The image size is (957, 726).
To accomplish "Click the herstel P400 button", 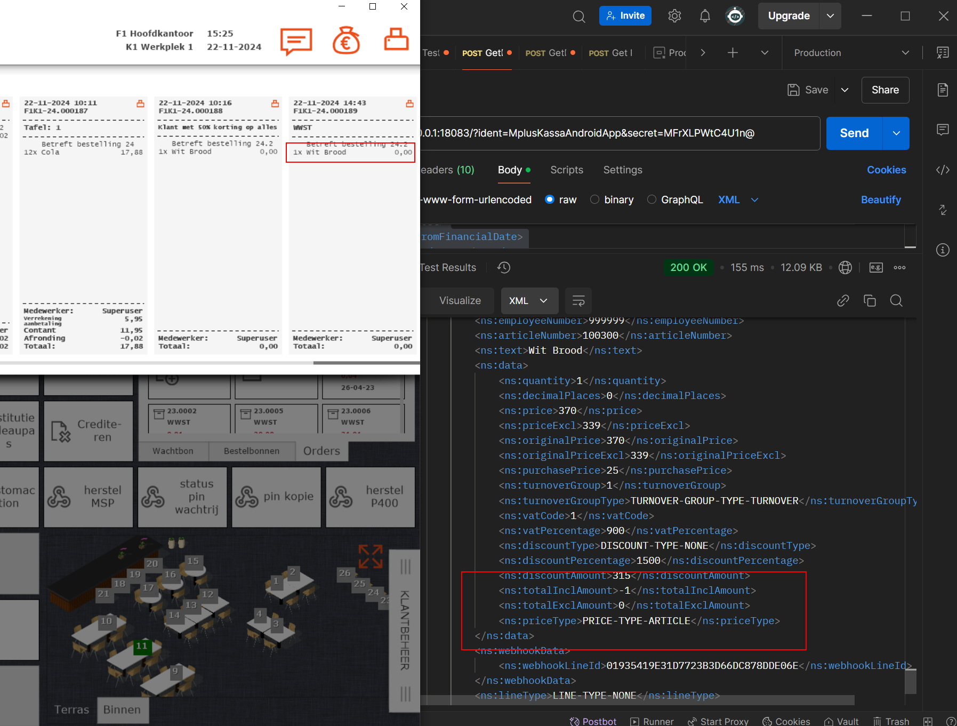I will (371, 497).
